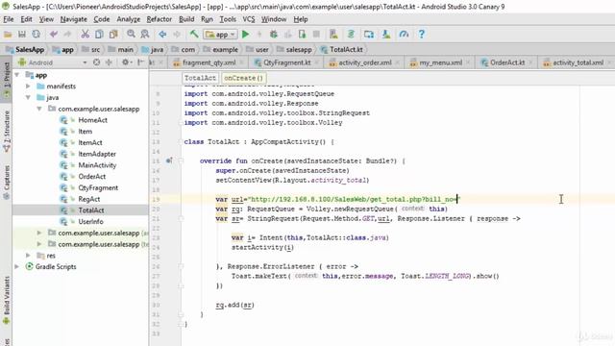
Task: Switch to the QtyFragment.kt tab
Action: click(286, 62)
